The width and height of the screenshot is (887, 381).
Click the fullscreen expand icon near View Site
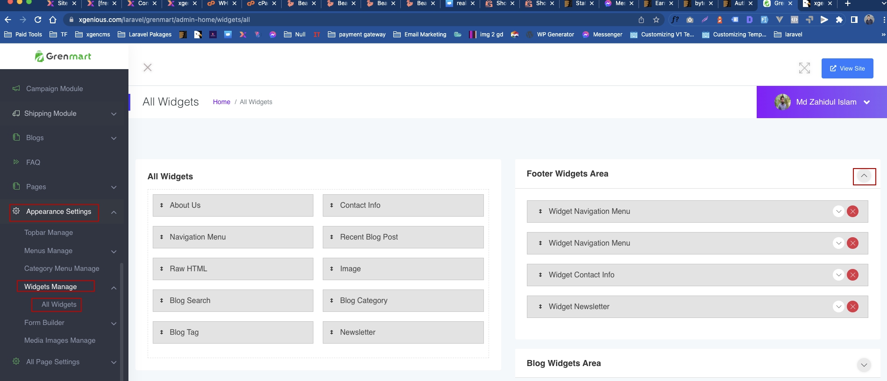pyautogui.click(x=804, y=68)
